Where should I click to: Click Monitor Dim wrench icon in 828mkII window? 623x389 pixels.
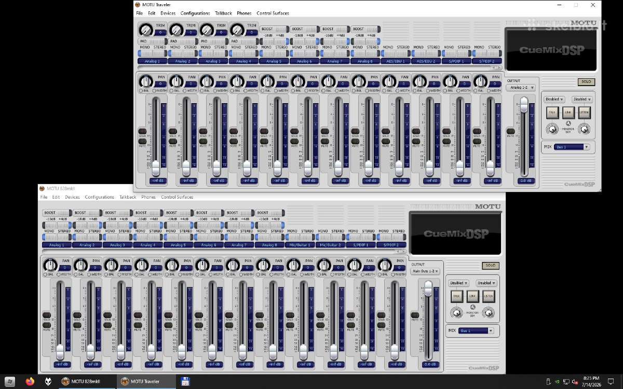472,307
